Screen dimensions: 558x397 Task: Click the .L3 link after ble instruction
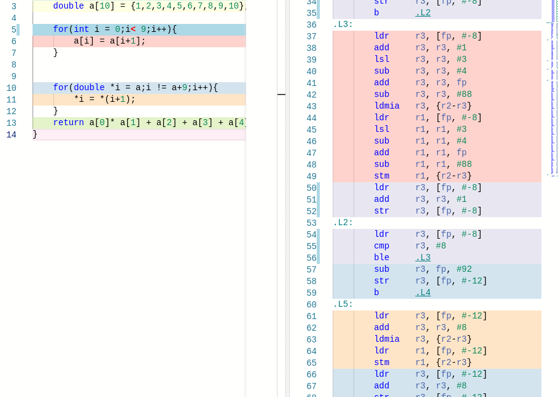422,258
